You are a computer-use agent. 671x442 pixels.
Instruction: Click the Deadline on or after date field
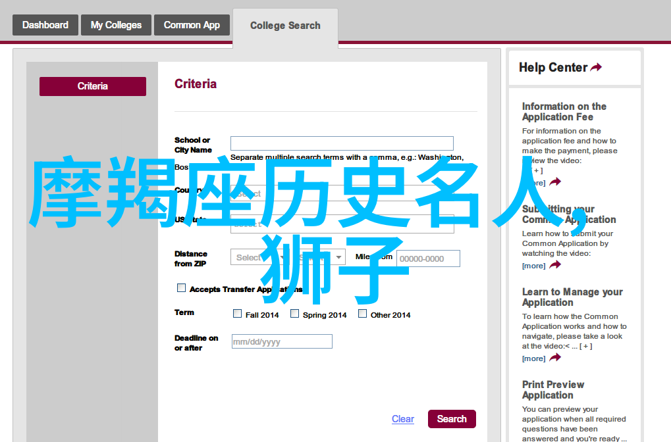pos(282,341)
